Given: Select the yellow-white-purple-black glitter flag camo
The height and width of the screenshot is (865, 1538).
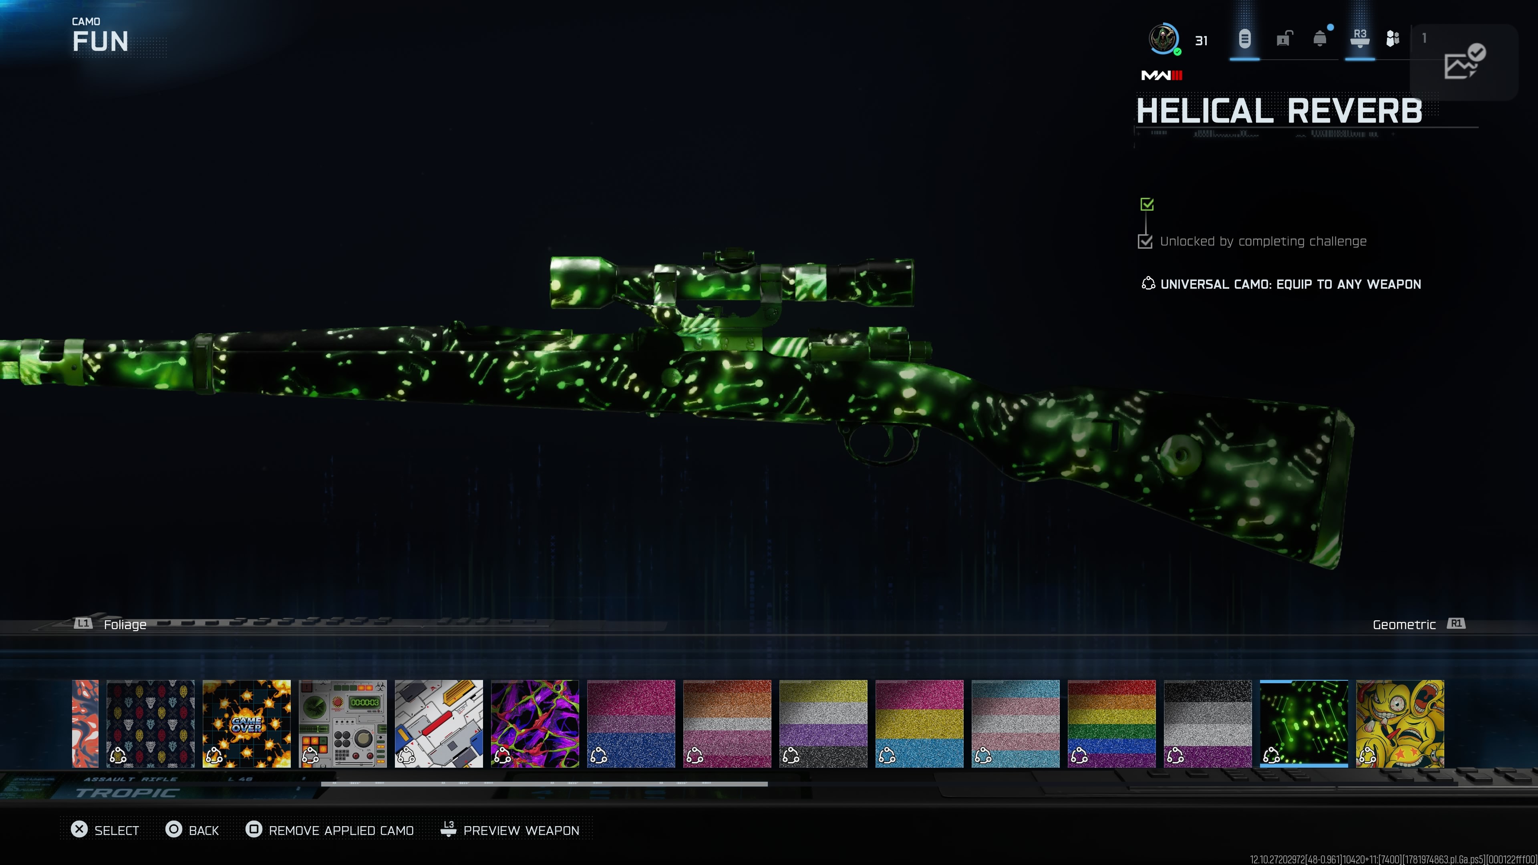Looking at the screenshot, I should point(823,724).
